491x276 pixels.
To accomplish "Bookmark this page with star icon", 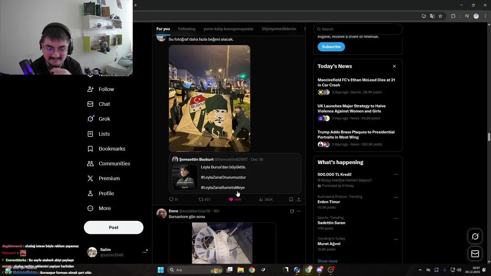I will 440,16.
